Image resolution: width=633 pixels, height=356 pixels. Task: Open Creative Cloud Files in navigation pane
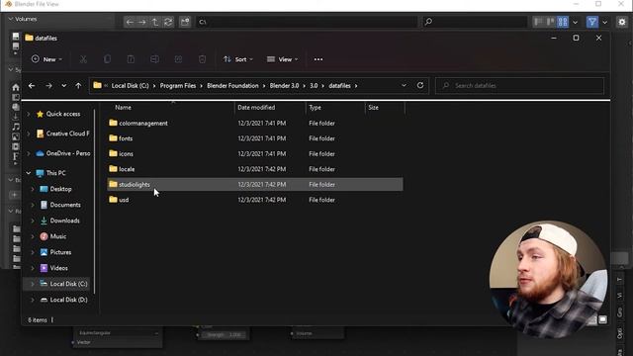point(67,133)
